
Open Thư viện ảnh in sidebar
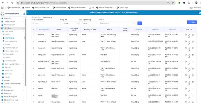pos(9,90)
